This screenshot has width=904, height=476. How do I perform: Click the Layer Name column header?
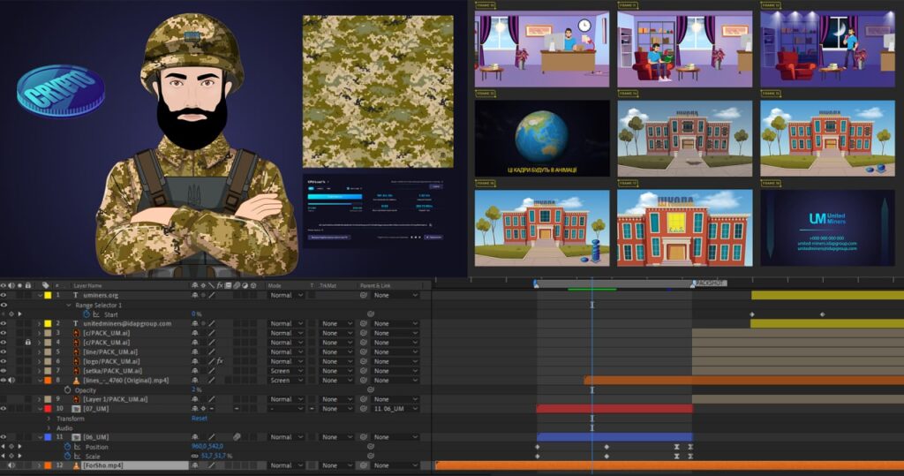point(87,285)
